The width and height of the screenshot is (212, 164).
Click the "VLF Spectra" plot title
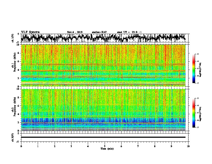click(30, 32)
